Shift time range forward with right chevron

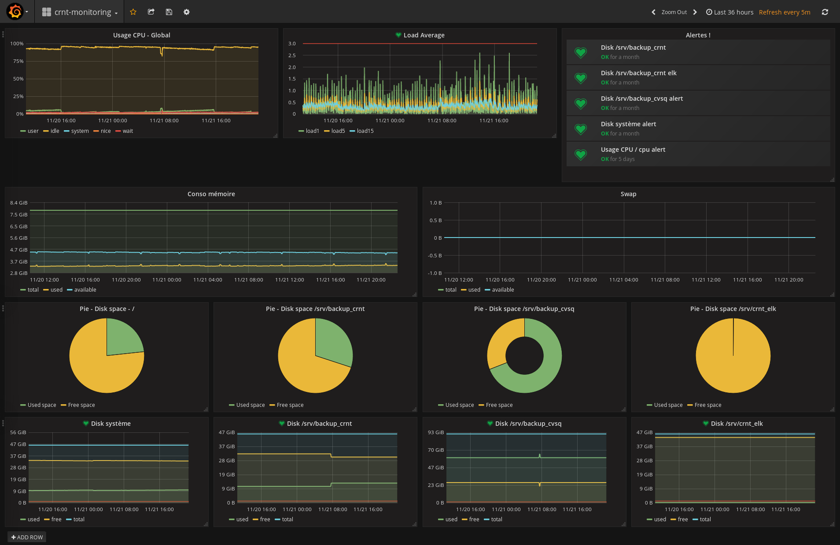695,12
